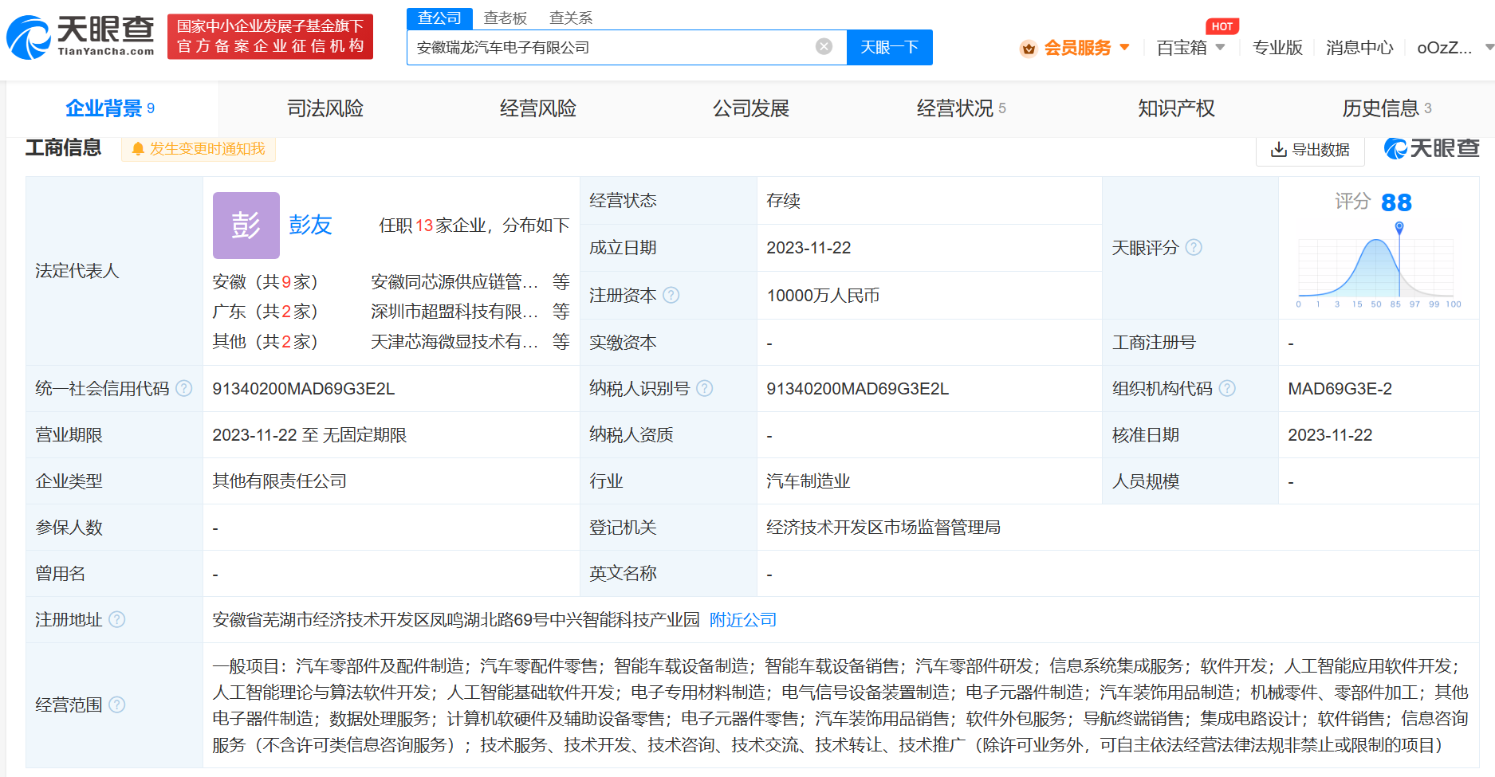The height and width of the screenshot is (777, 1495).
Task: Open the 会员服务 dropdown menu
Action: click(1076, 48)
